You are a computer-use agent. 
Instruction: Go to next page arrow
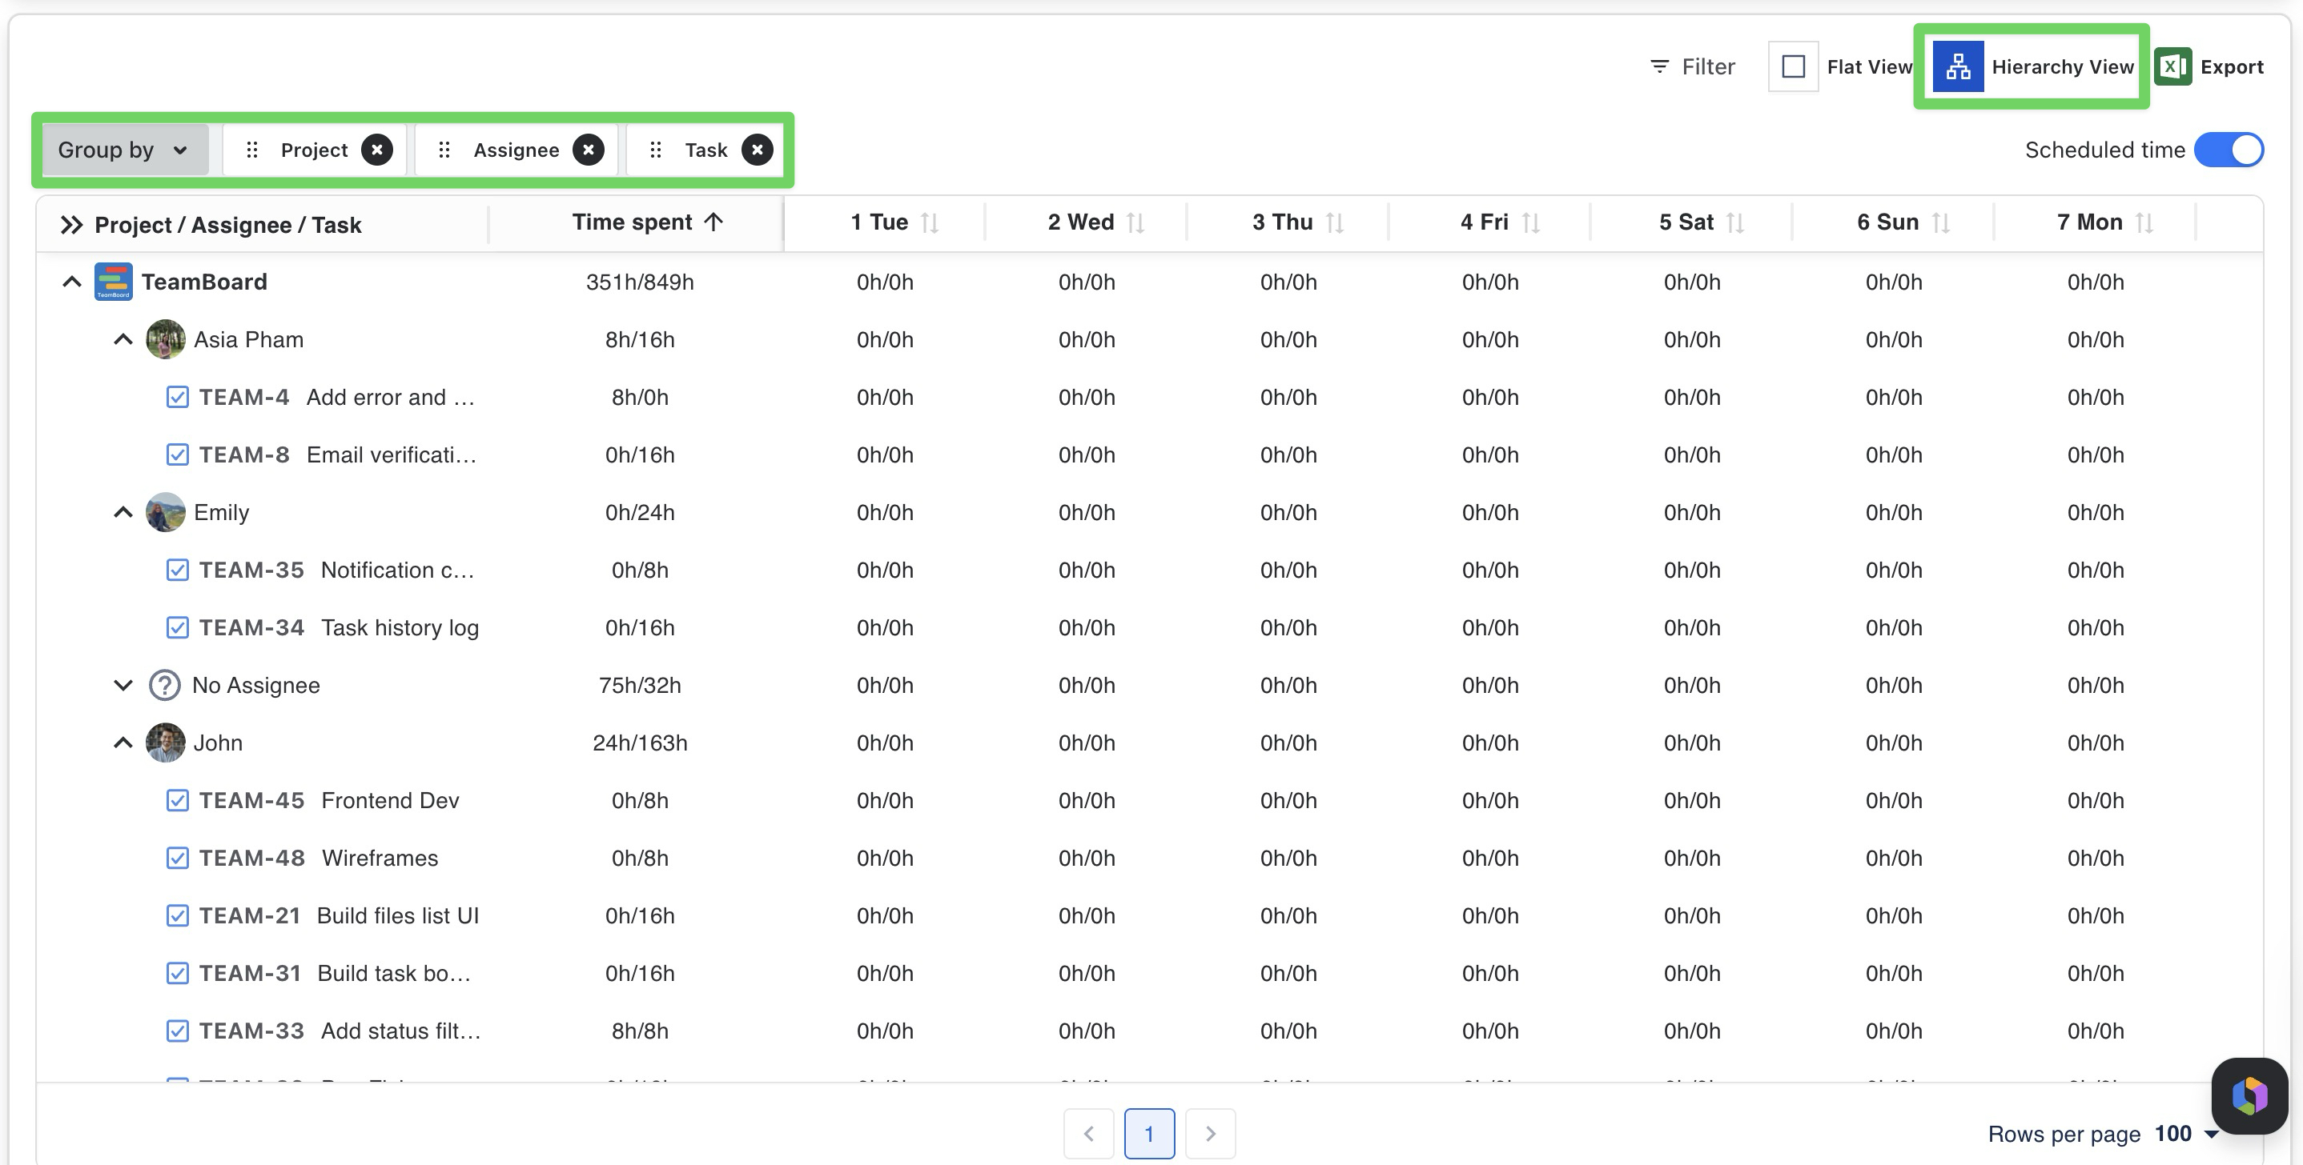pos(1211,1134)
